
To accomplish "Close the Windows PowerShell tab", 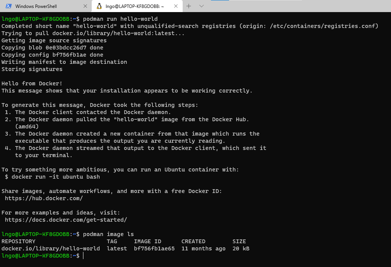I will (85, 6).
